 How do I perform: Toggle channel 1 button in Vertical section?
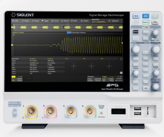pos(146,52)
